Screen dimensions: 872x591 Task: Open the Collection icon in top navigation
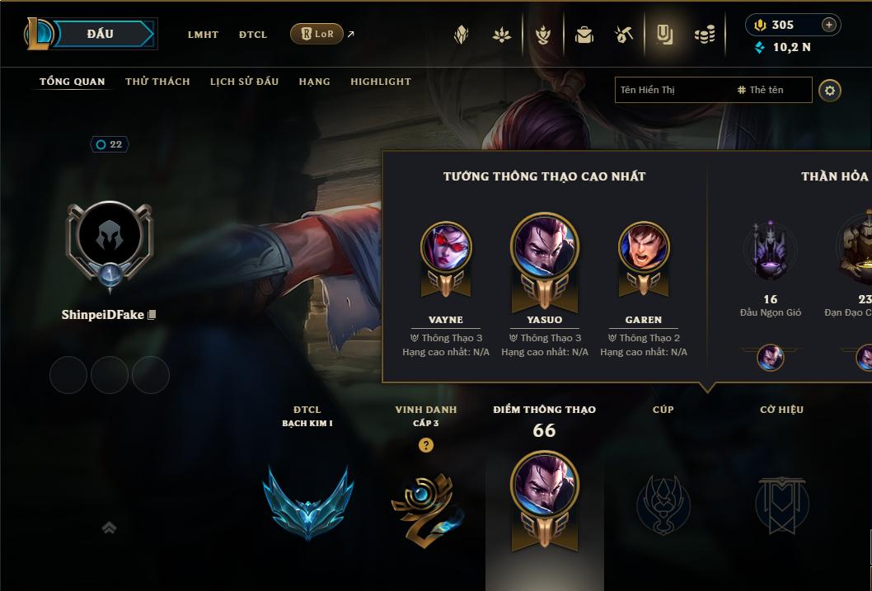[x=543, y=35]
